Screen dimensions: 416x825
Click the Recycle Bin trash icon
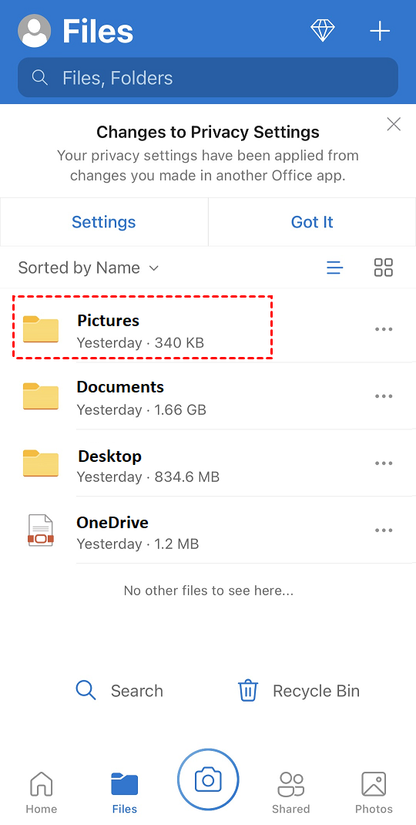[x=248, y=690]
